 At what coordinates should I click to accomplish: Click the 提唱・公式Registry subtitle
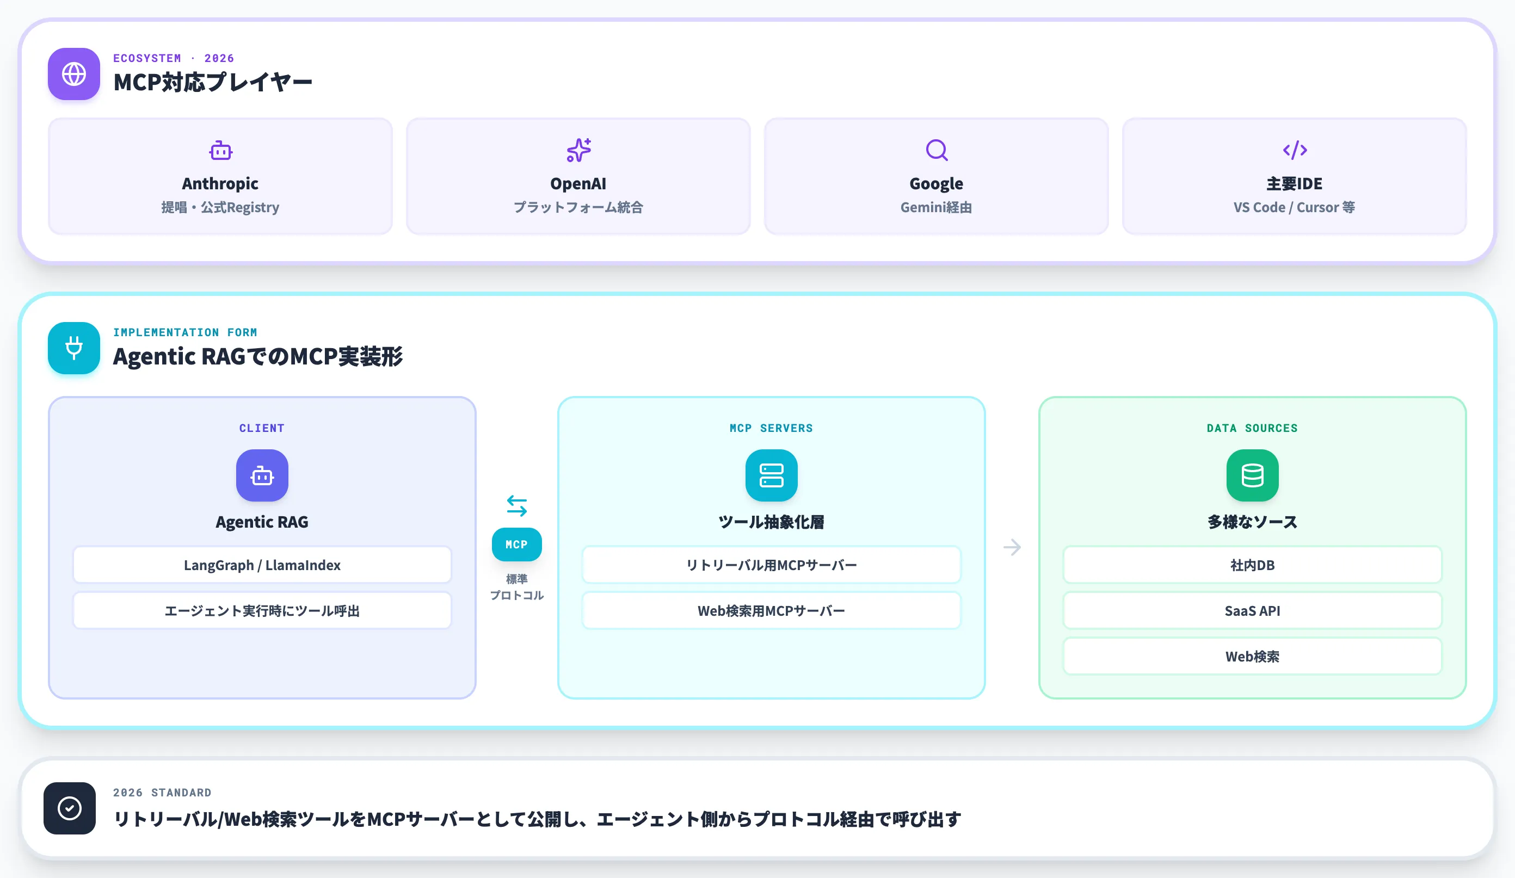(220, 207)
